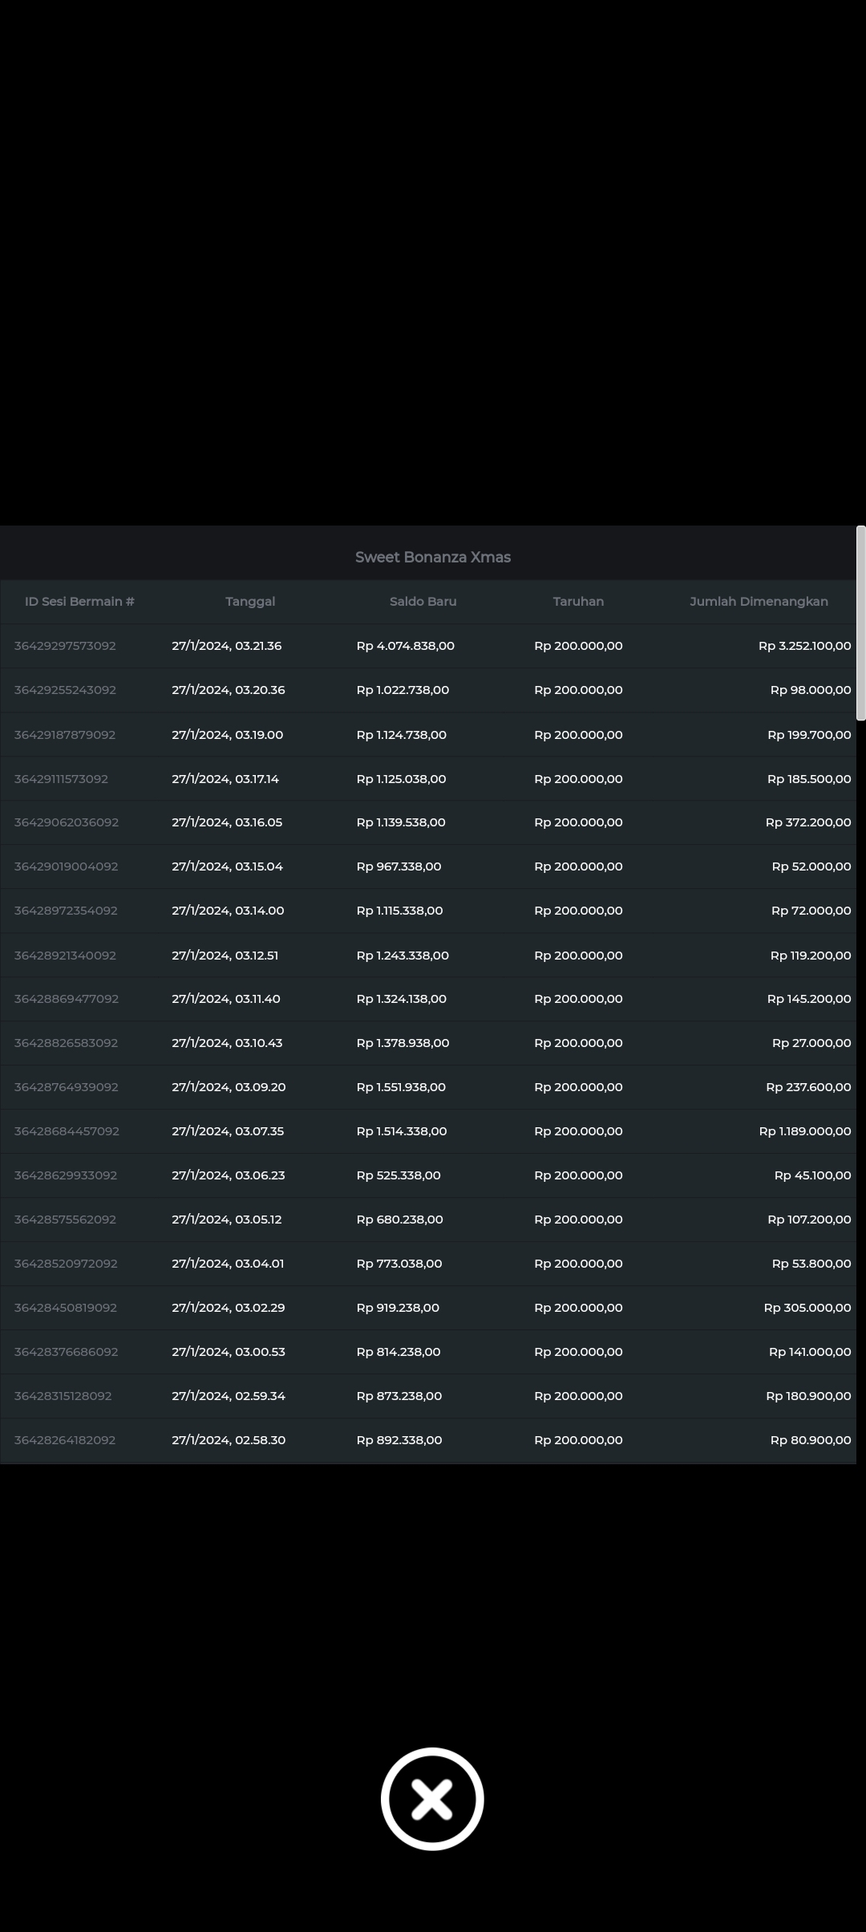The width and height of the screenshot is (866, 1932).
Task: Click the 'Sweet Bonanza Xmas' title
Action: [x=432, y=558]
